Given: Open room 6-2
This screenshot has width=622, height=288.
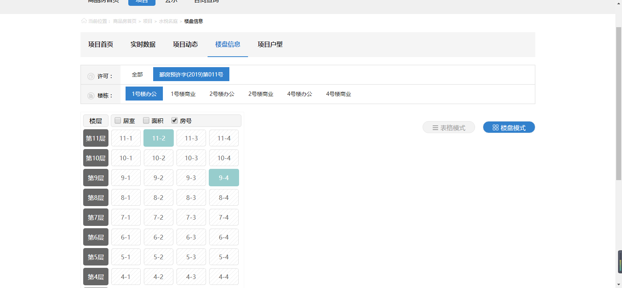Looking at the screenshot, I should pyautogui.click(x=159, y=237).
